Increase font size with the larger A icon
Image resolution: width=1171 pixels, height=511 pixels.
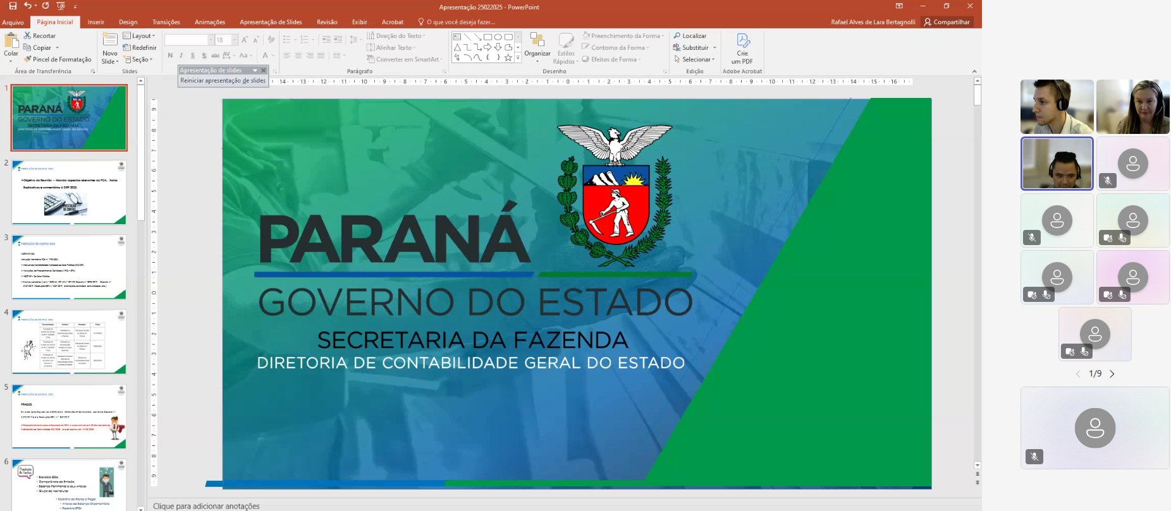(x=245, y=40)
